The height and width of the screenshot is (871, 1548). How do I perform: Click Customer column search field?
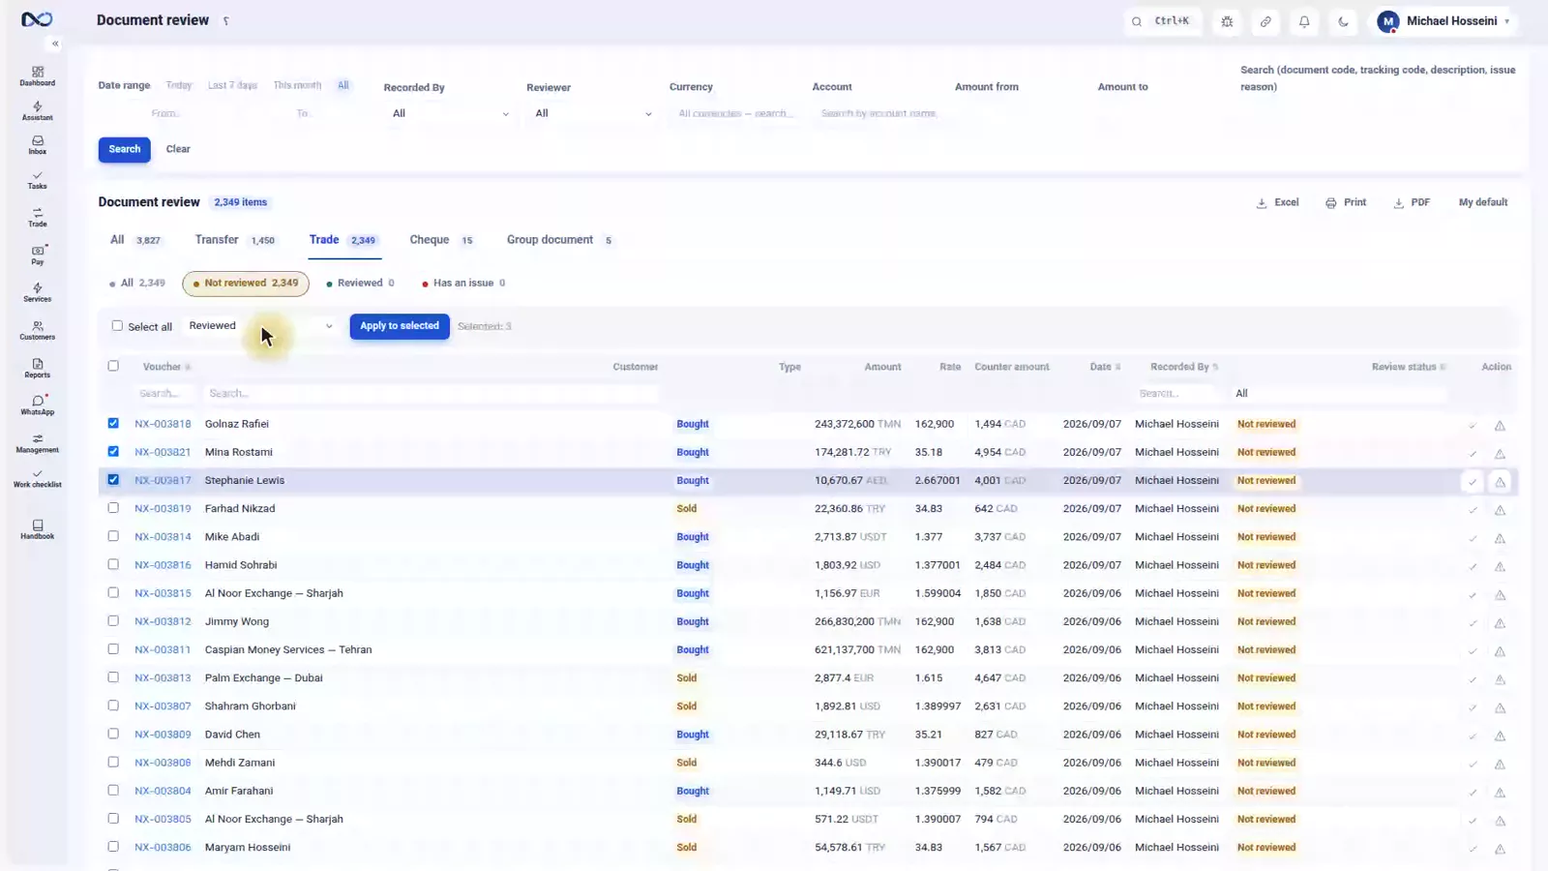pyautogui.click(x=431, y=394)
